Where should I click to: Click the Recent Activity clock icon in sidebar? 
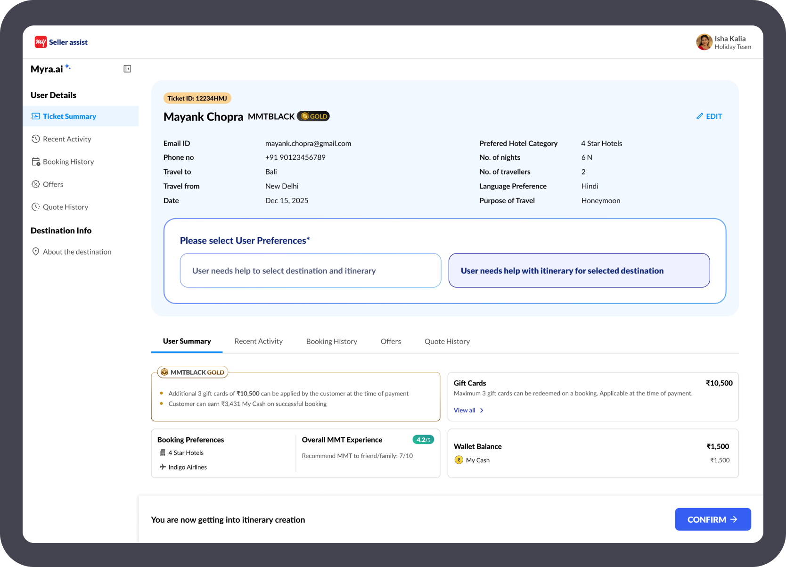(35, 139)
